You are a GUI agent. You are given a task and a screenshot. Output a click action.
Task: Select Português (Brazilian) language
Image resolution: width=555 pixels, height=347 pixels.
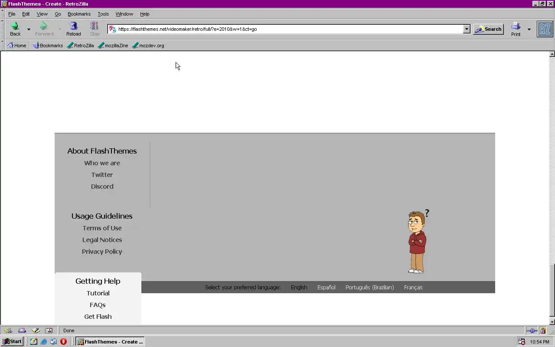tap(369, 288)
